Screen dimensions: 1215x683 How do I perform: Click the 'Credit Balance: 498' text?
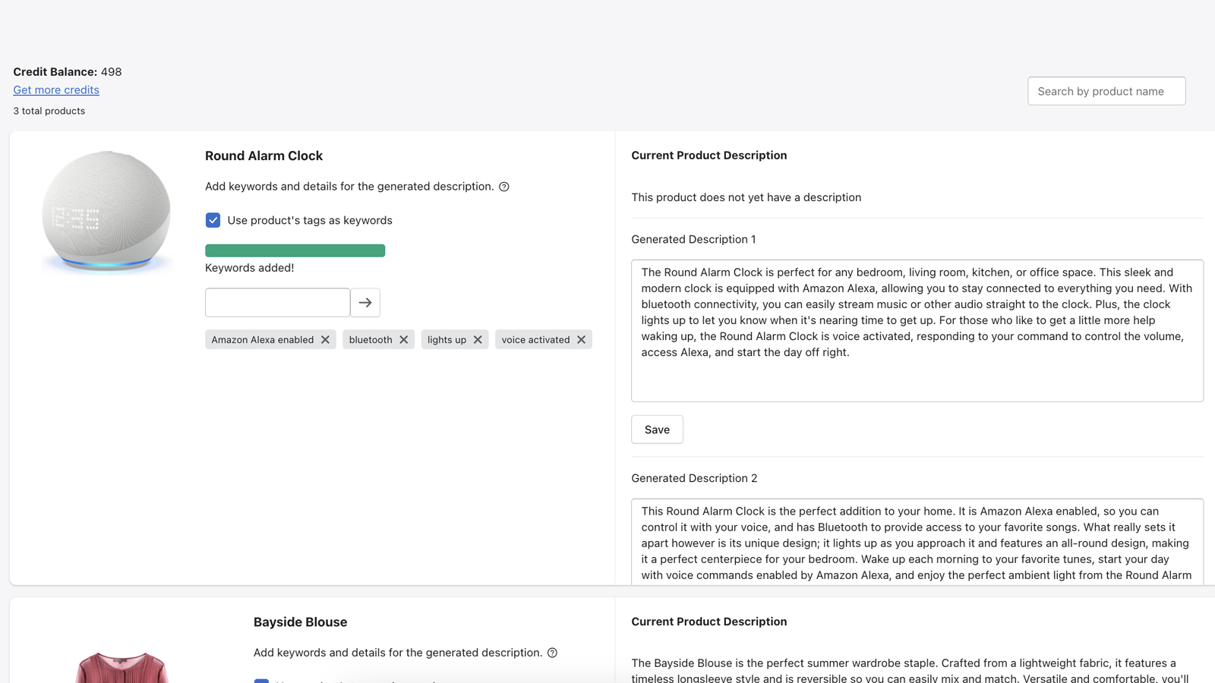(68, 72)
